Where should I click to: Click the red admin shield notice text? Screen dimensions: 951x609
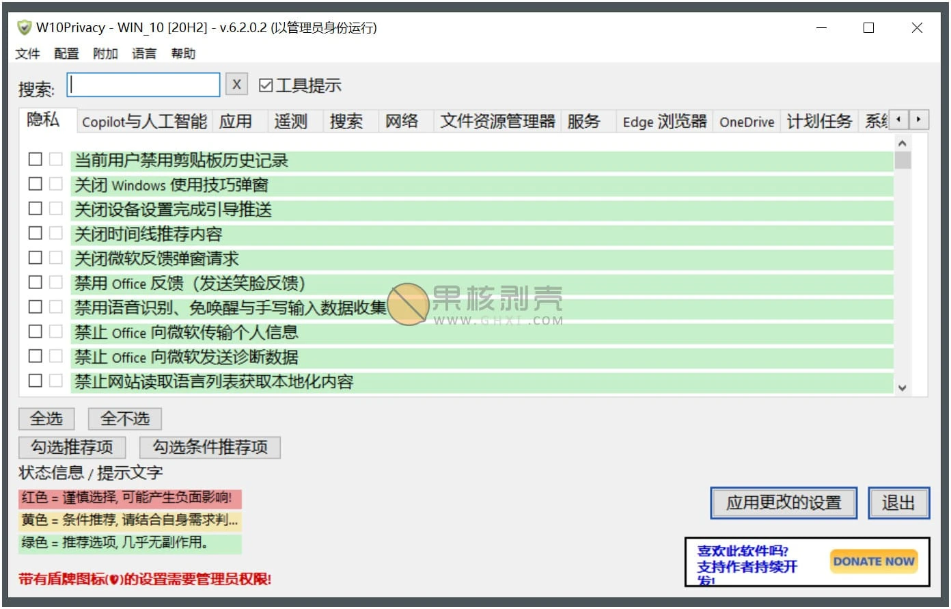[145, 580]
